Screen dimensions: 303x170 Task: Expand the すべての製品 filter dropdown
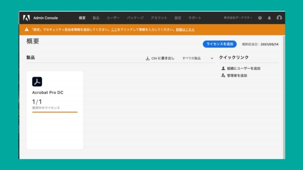tap(197, 59)
